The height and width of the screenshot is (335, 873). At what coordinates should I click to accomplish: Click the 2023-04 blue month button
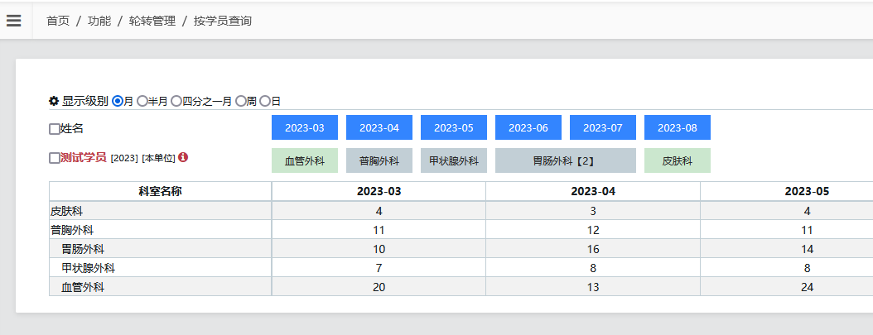click(379, 127)
